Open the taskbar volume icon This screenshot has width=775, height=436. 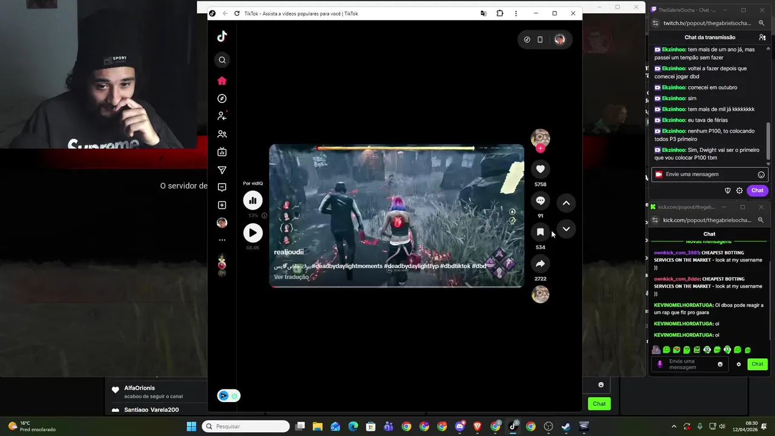coord(722,426)
